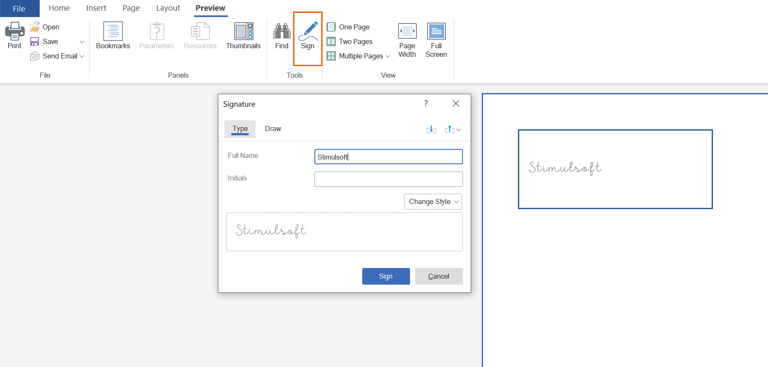
Task: Enter Full Screen mode
Action: 436,41
